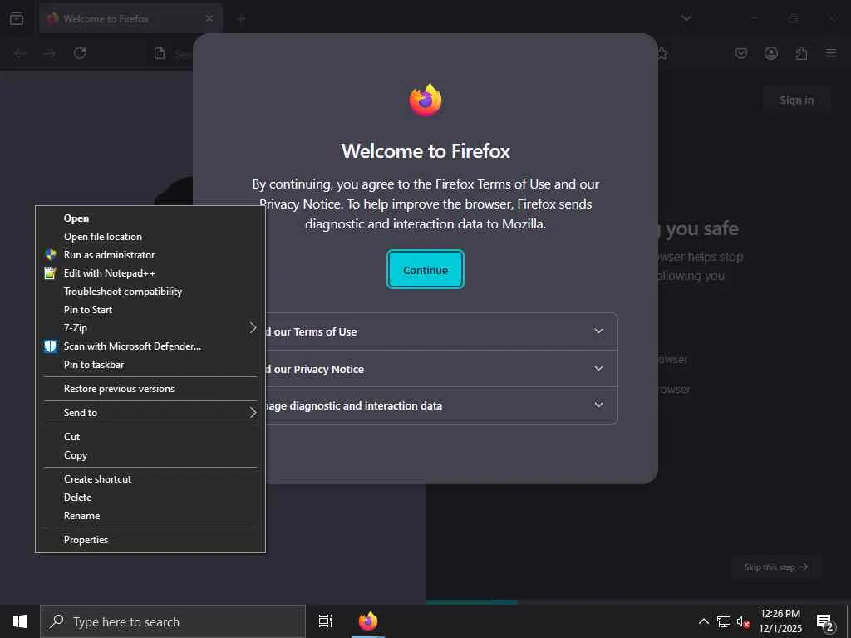Open the network status tray icon
This screenshot has width=851, height=638.
click(724, 621)
